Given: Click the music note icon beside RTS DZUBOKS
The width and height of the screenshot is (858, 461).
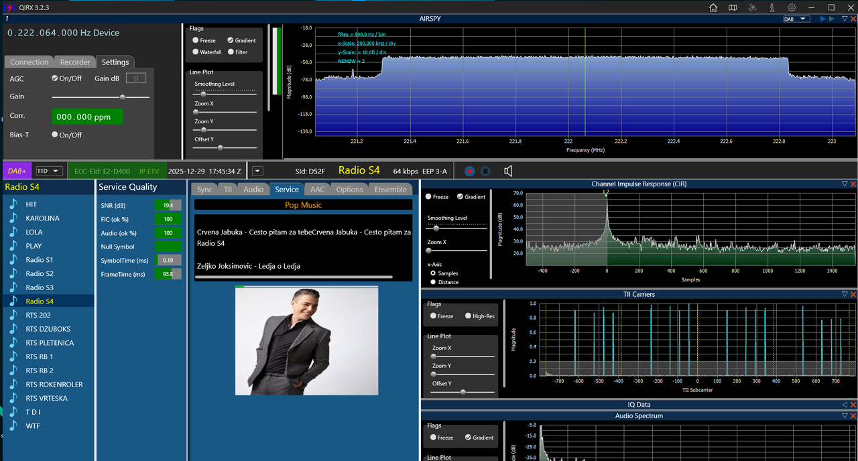Looking at the screenshot, I should (13, 328).
